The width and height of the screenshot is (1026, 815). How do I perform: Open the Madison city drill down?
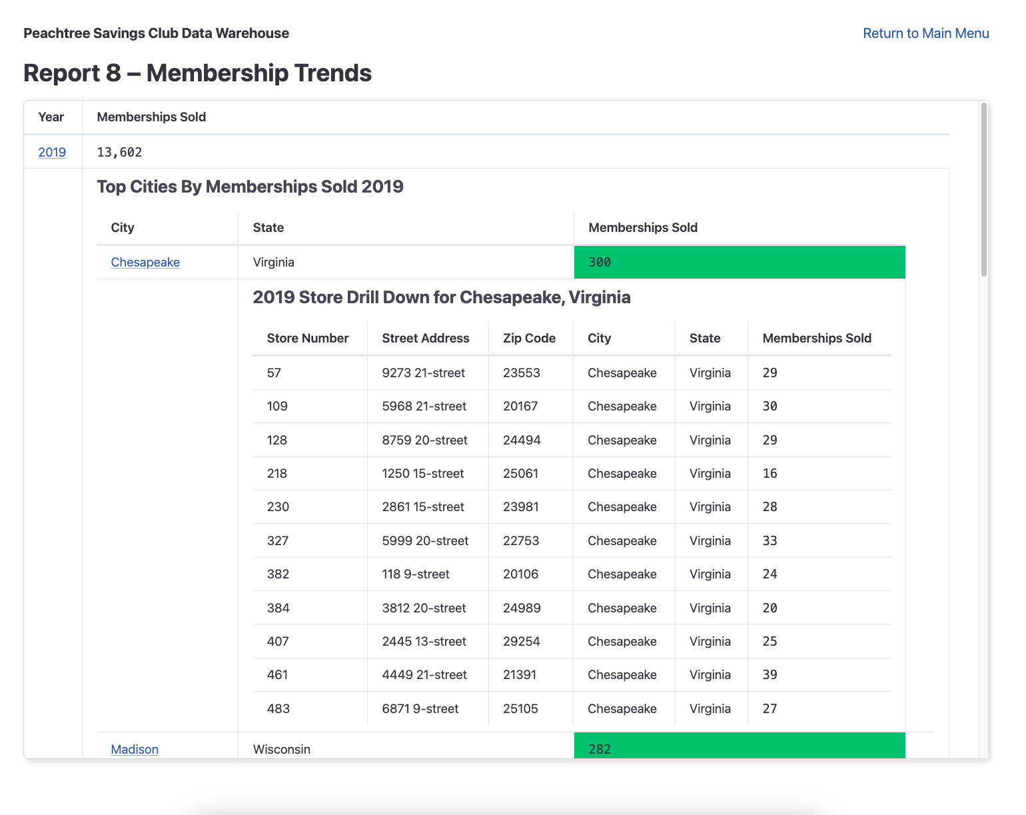click(x=134, y=749)
